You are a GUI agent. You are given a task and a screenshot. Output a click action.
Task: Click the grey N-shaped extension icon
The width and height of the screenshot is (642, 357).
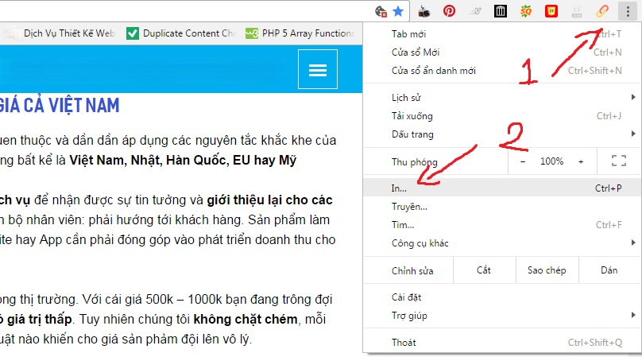point(475,11)
